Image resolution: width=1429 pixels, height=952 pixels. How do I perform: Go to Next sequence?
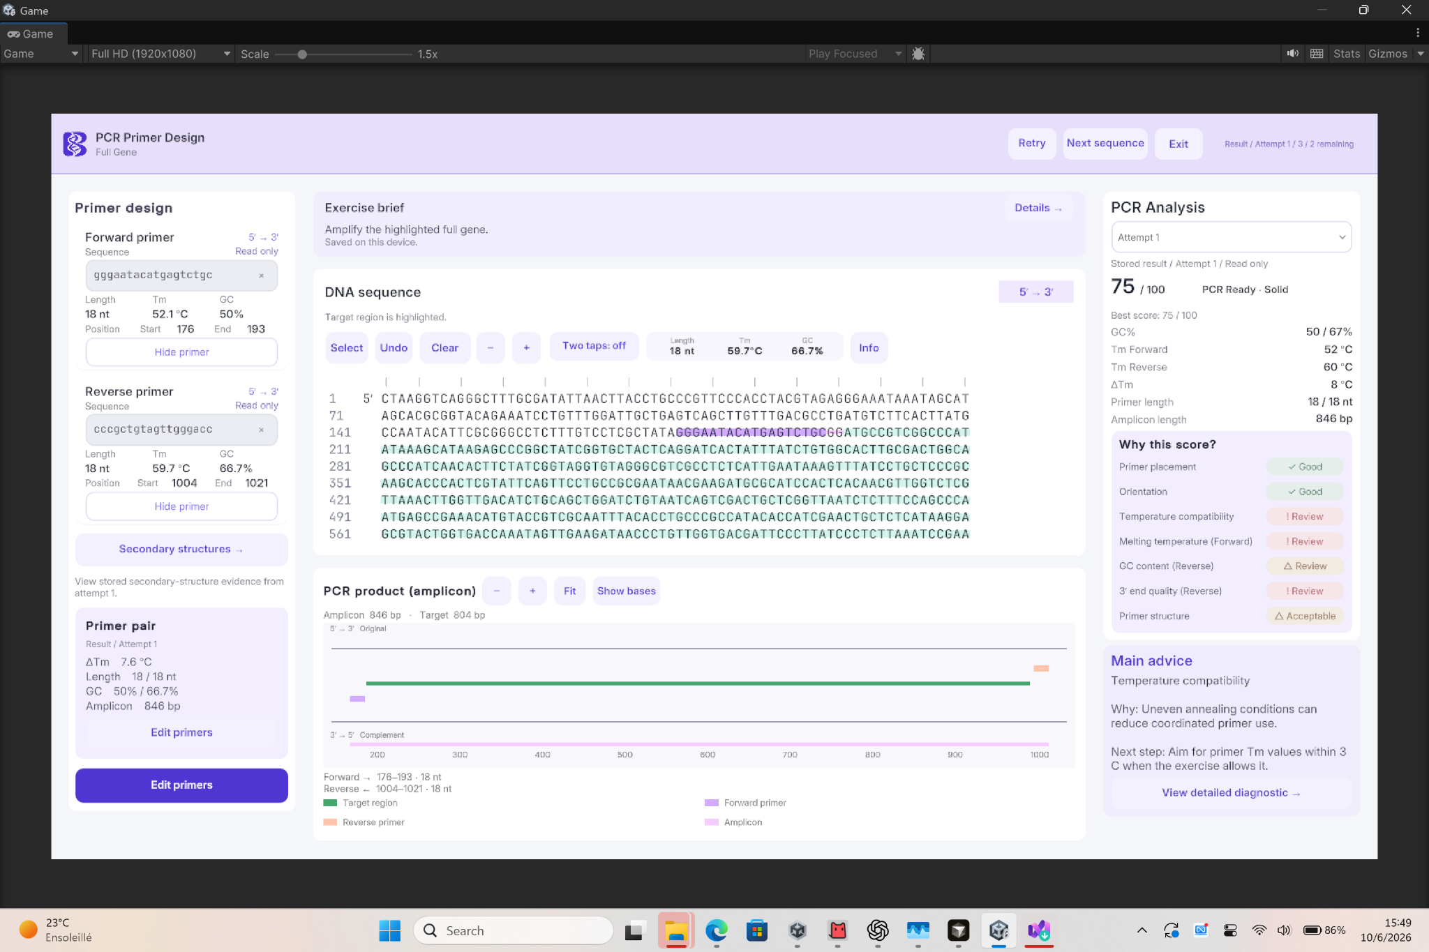tap(1105, 144)
